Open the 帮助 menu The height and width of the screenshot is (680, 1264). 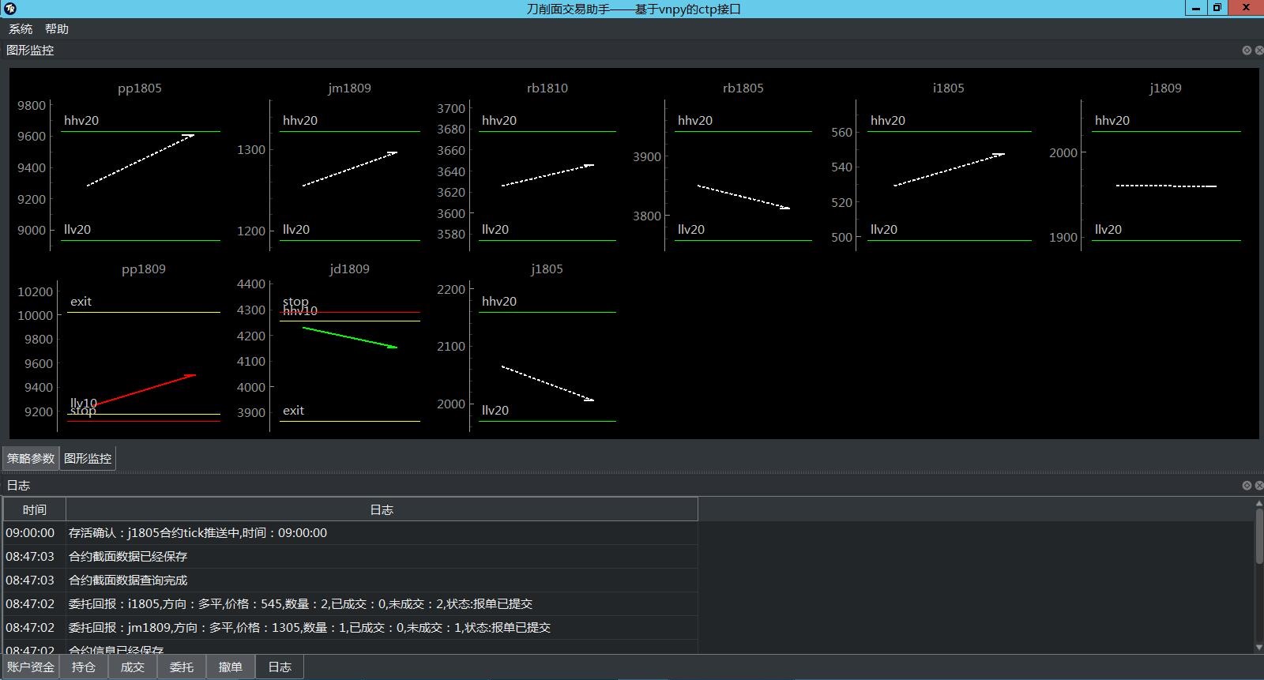tap(57, 29)
